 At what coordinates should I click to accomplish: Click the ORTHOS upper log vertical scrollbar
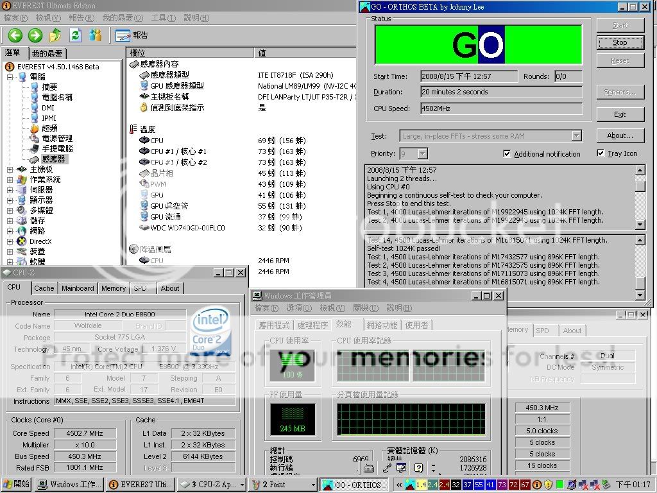click(640, 197)
